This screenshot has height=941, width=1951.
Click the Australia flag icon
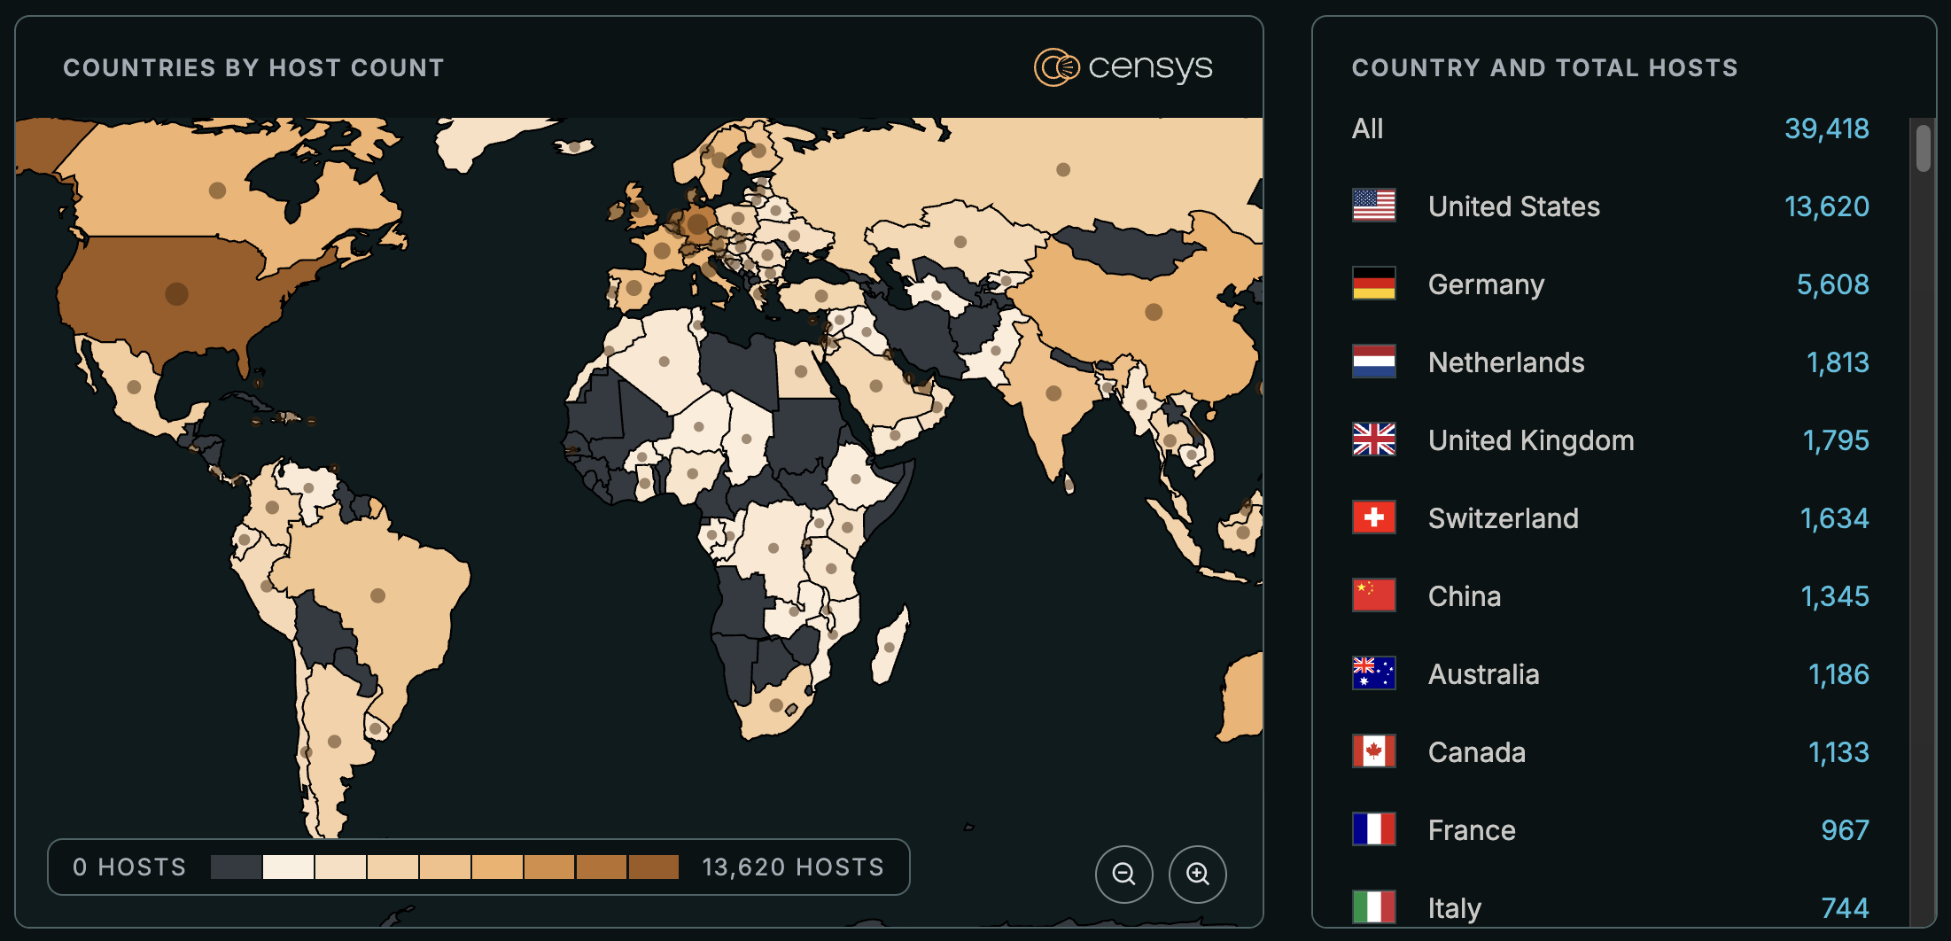coord(1373,673)
